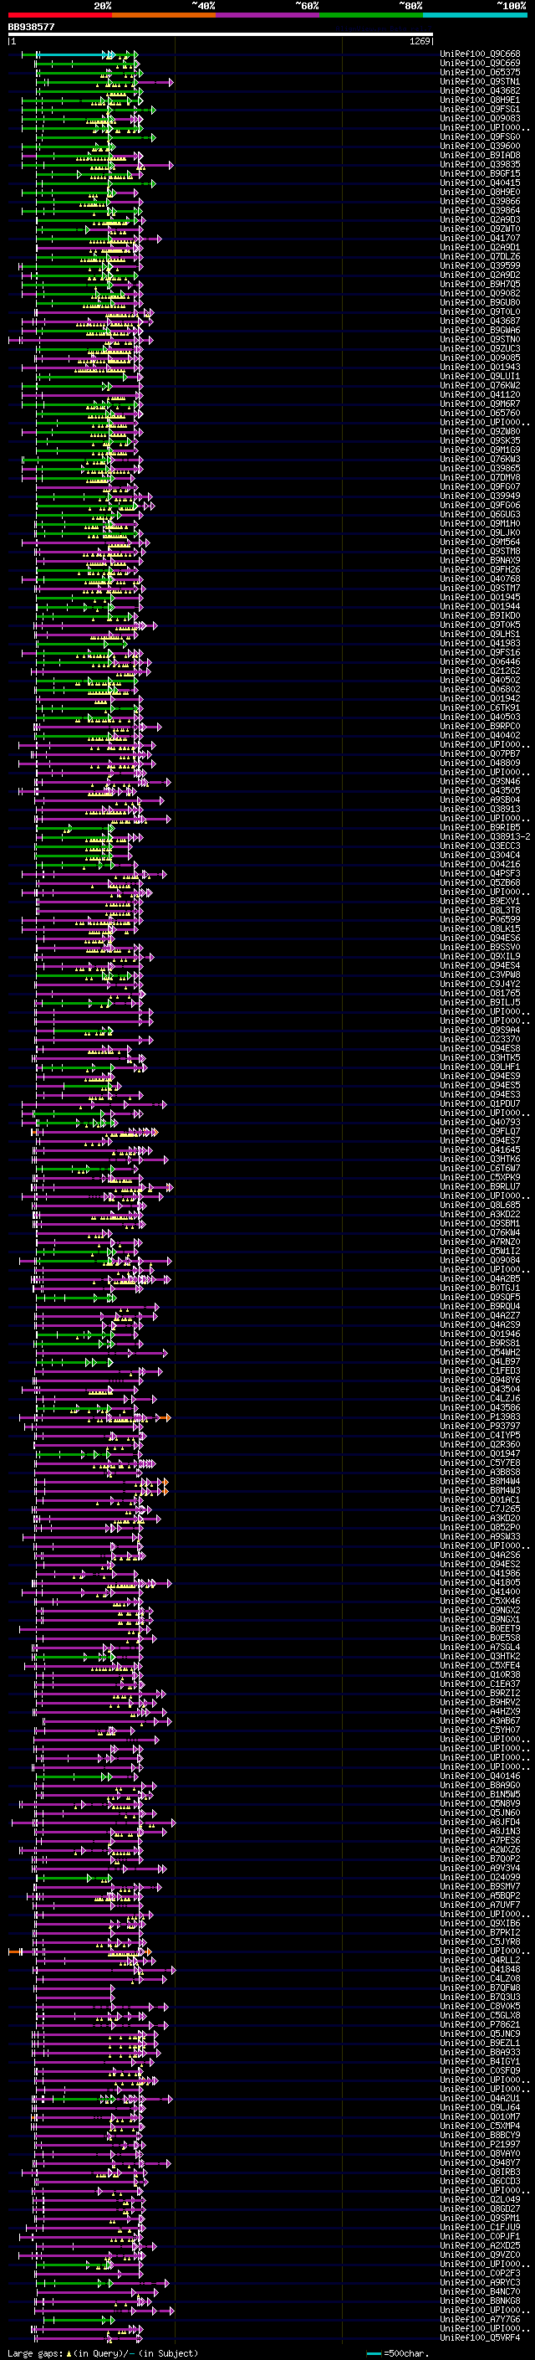Select the hit UniRef100_B0TGJ1
The image size is (535, 2360).
pyautogui.click(x=480, y=1288)
